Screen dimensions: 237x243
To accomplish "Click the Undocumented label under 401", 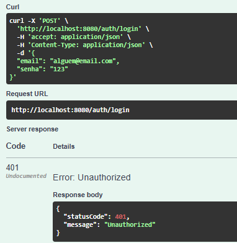I will click(x=26, y=176).
